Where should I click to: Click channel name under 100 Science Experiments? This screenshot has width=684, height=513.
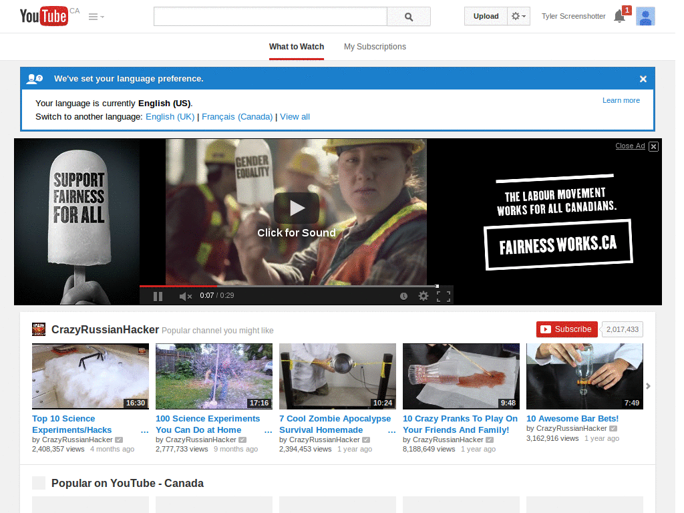[x=200, y=440]
